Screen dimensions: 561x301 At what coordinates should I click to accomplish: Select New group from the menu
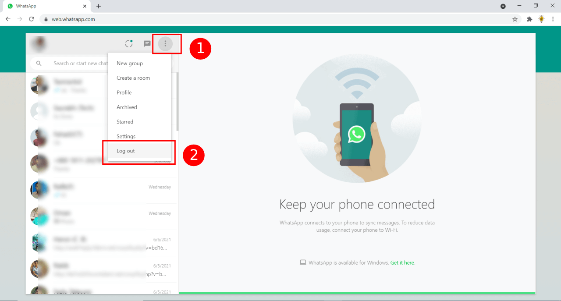(139, 64)
